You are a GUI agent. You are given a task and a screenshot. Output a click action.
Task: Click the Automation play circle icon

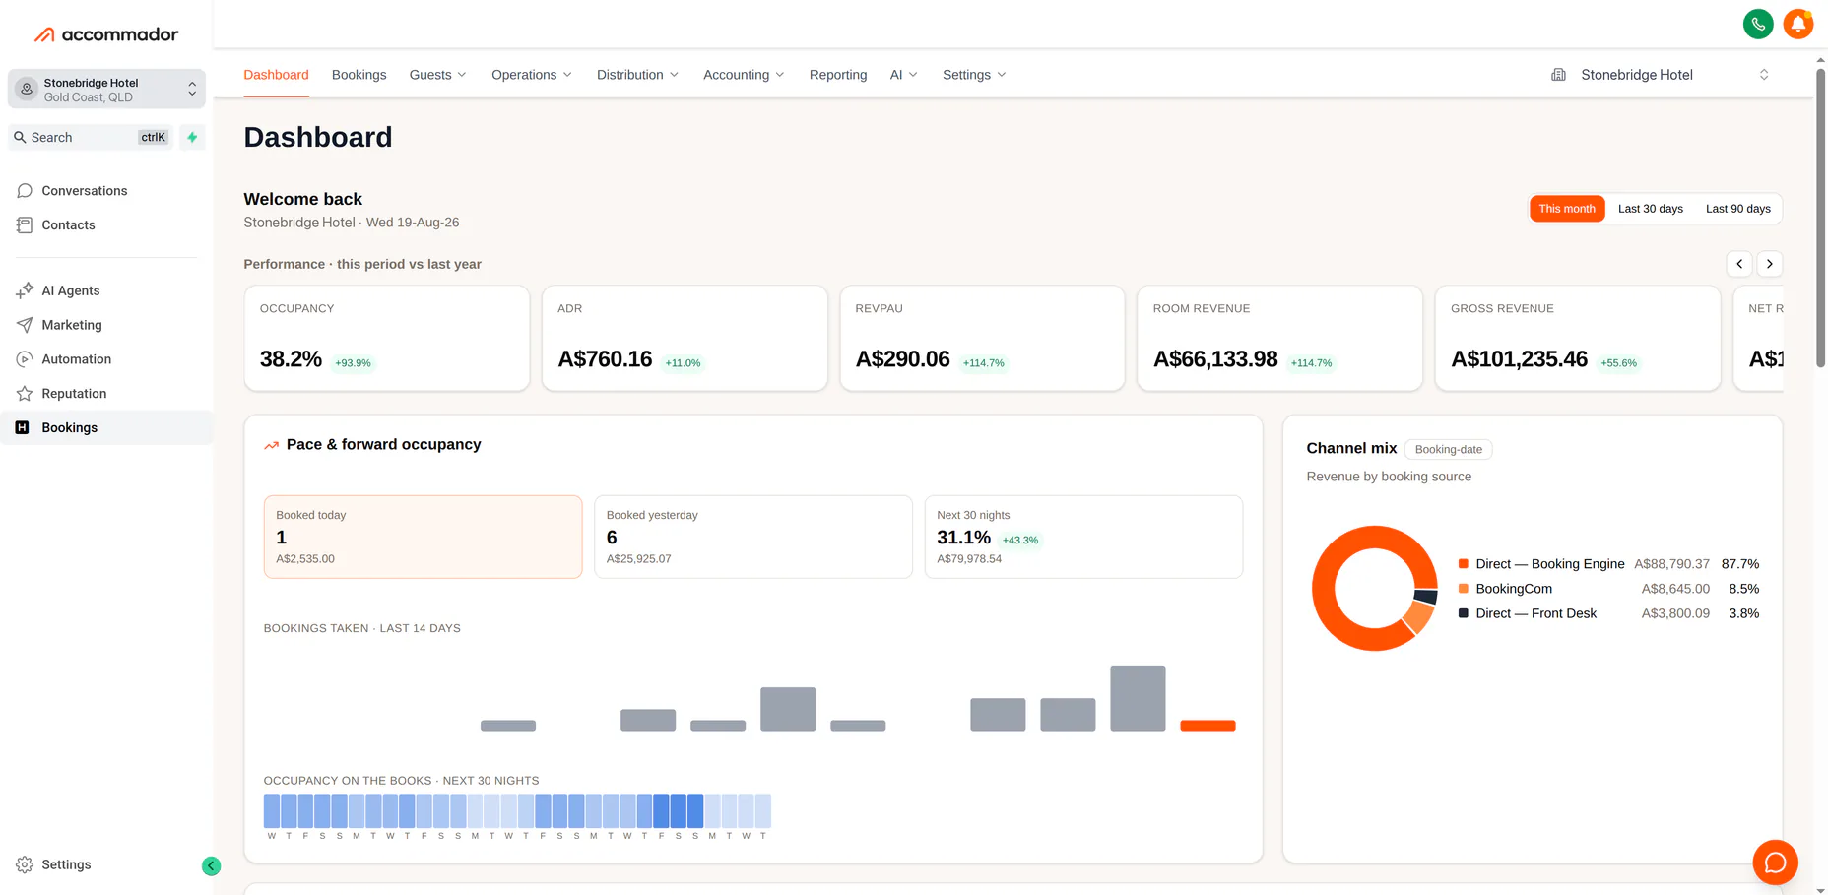25,359
